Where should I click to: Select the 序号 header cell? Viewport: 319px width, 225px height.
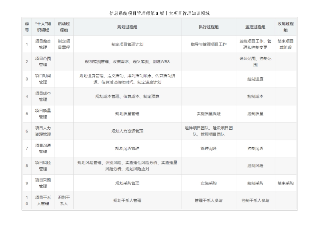[x=27, y=27]
